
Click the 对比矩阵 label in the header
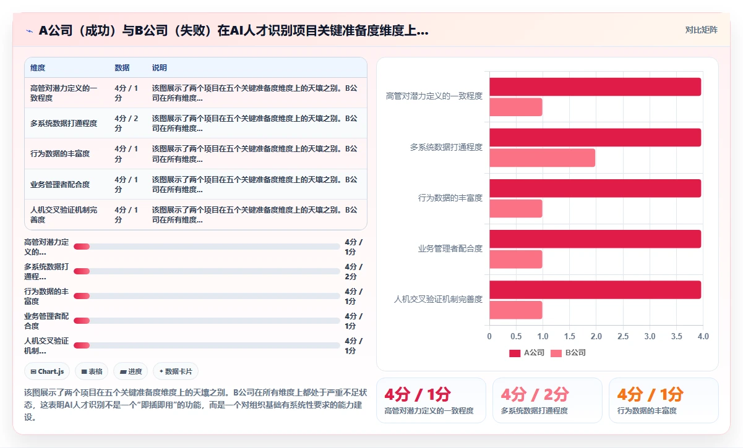click(701, 30)
